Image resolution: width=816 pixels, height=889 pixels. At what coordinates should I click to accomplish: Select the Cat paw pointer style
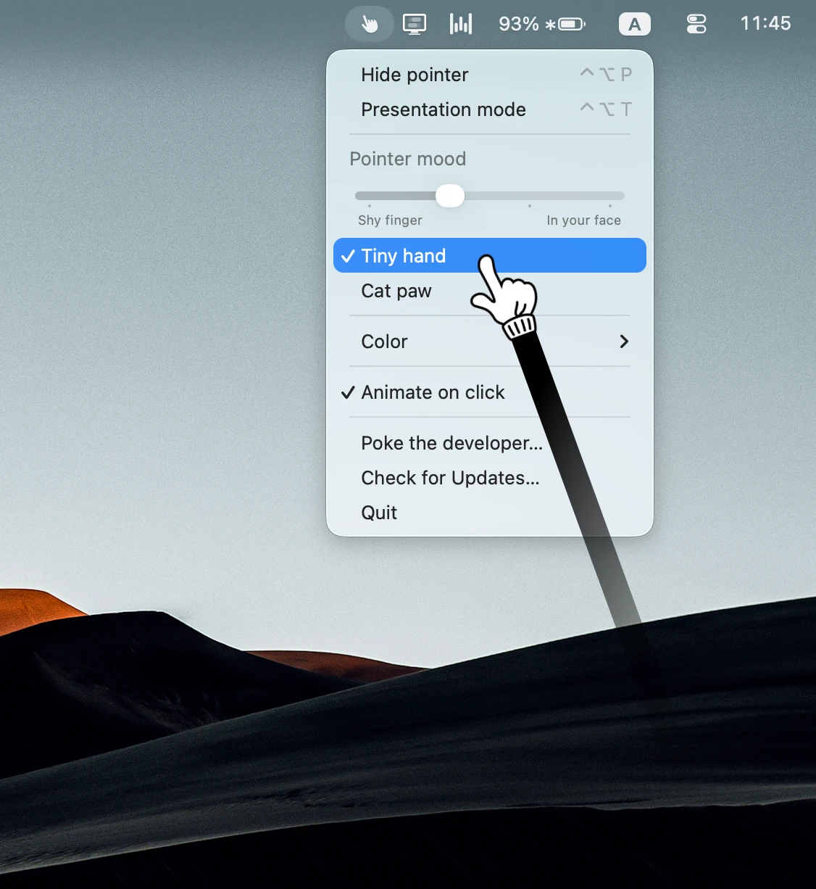490,291
